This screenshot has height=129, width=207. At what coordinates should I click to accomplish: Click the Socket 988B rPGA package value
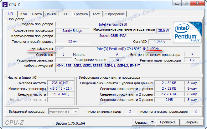point(113,36)
